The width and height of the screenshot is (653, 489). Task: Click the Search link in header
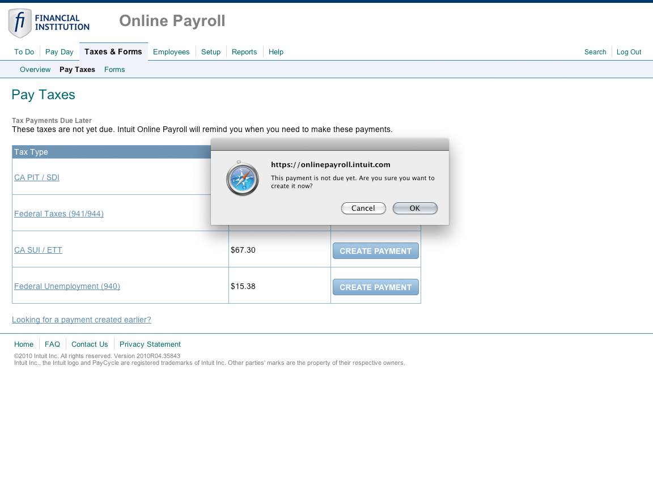pyautogui.click(x=595, y=52)
